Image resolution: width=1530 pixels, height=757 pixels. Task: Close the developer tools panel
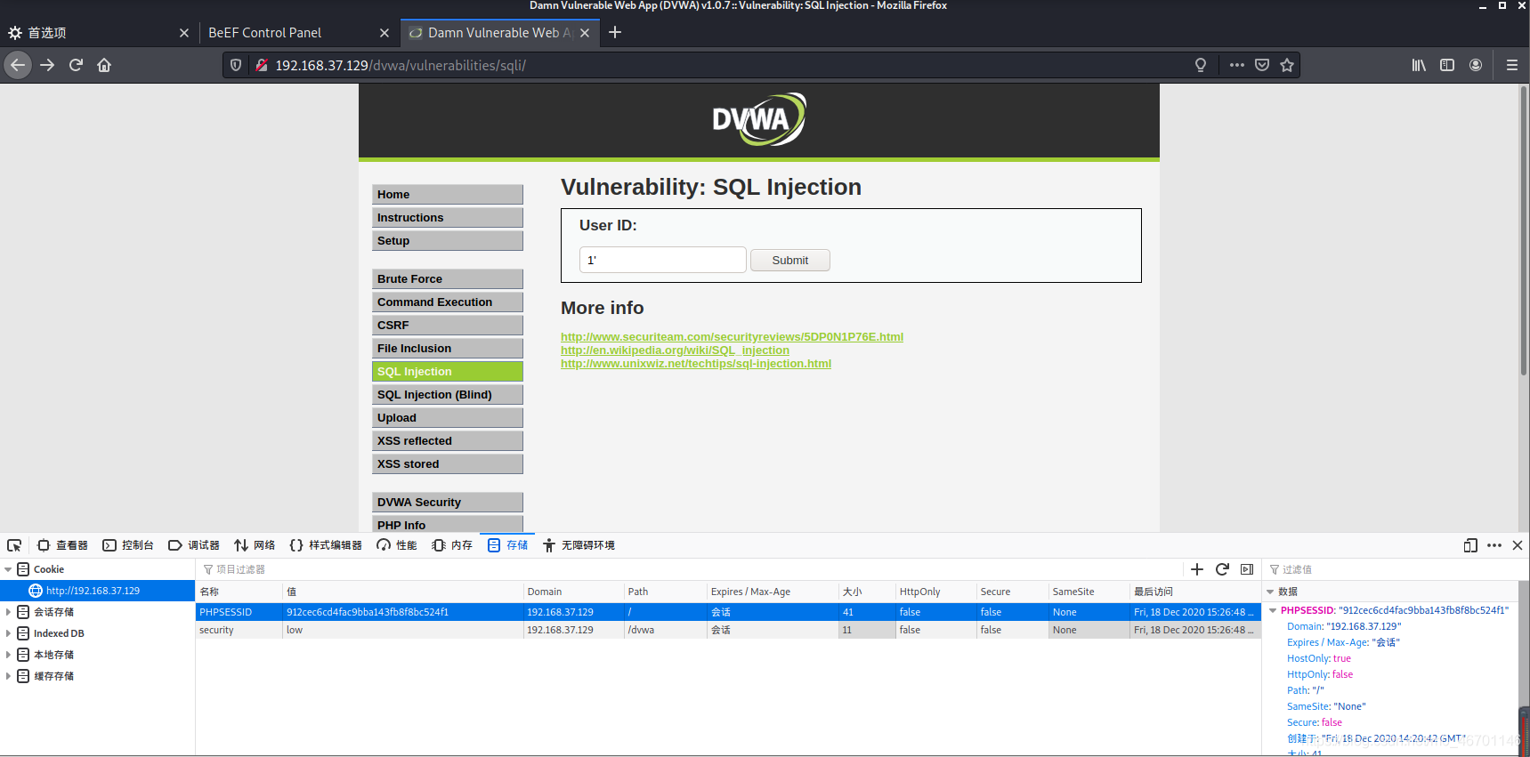click(x=1518, y=545)
